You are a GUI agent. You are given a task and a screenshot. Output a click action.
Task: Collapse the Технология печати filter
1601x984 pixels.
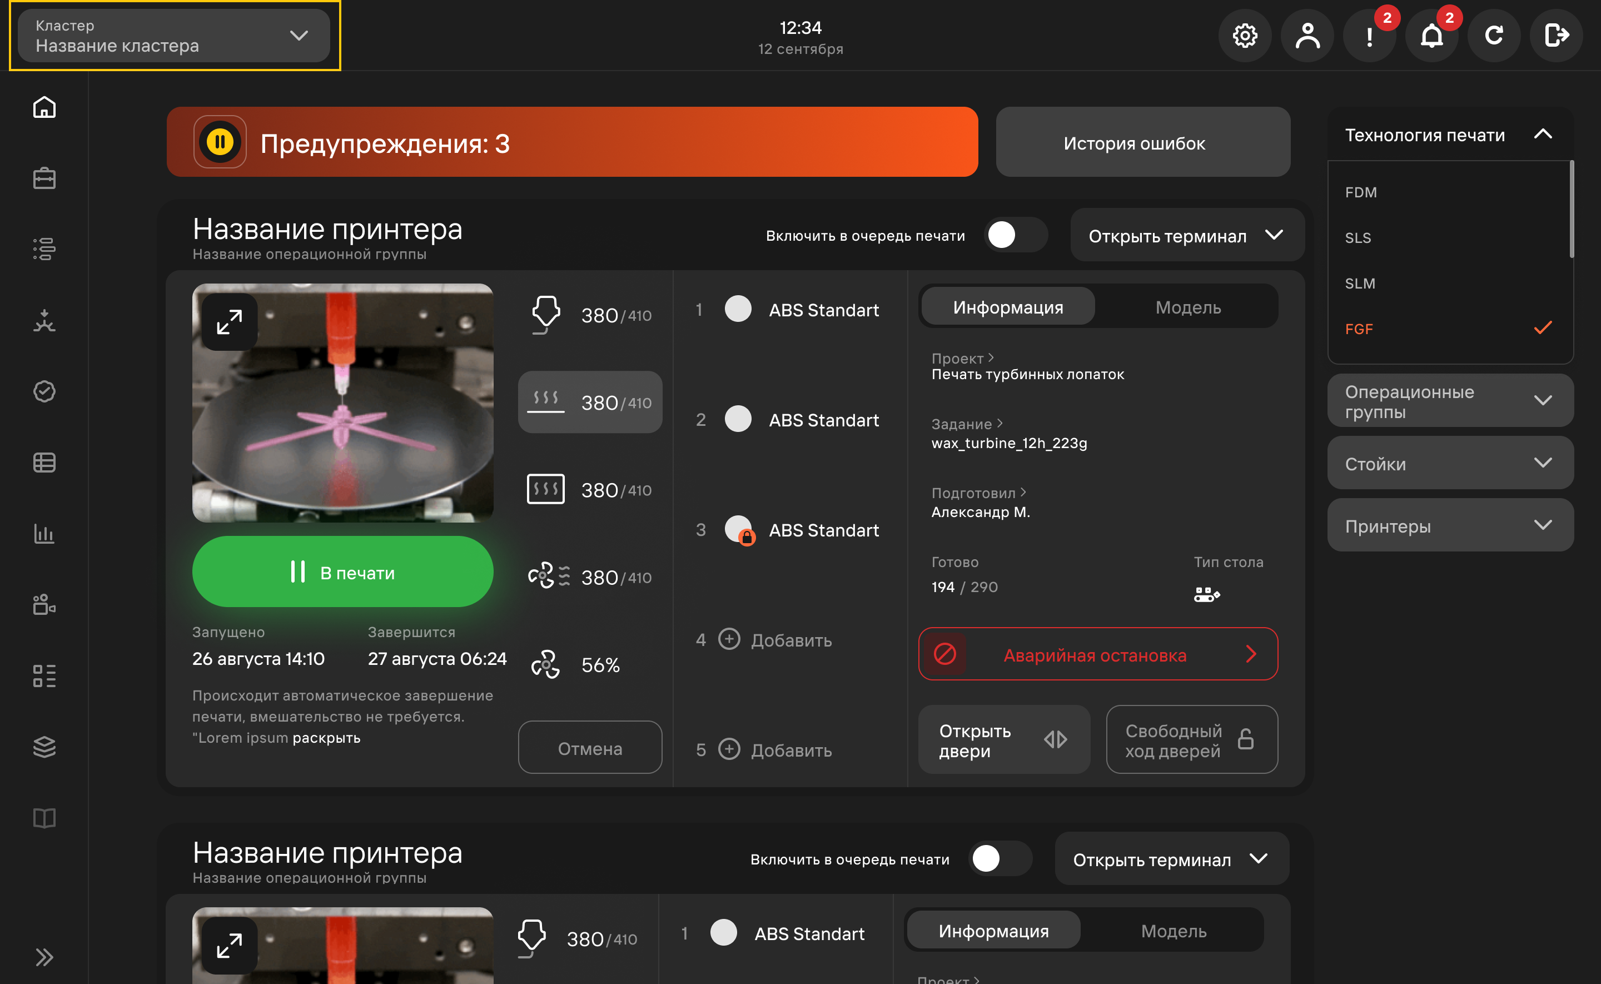pyautogui.click(x=1450, y=135)
